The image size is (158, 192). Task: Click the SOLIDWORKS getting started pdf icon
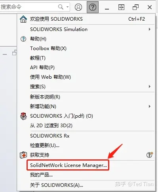pyautogui.click(x=23, y=116)
